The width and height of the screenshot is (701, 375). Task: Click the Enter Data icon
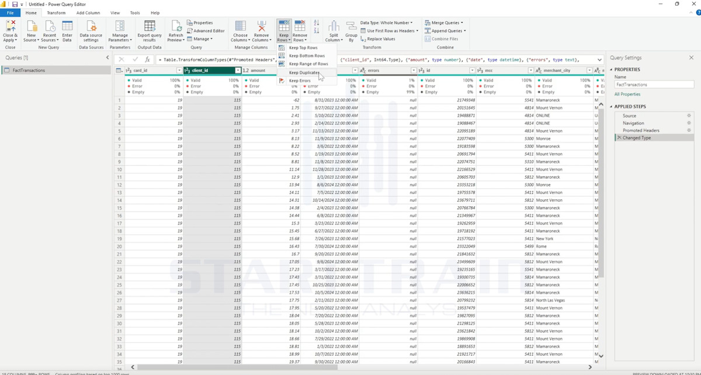(x=67, y=27)
